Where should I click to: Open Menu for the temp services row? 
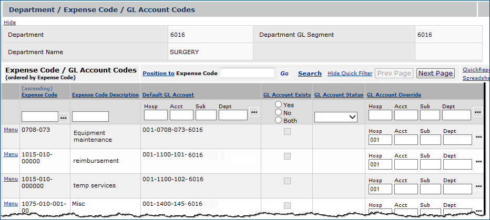coord(10,179)
